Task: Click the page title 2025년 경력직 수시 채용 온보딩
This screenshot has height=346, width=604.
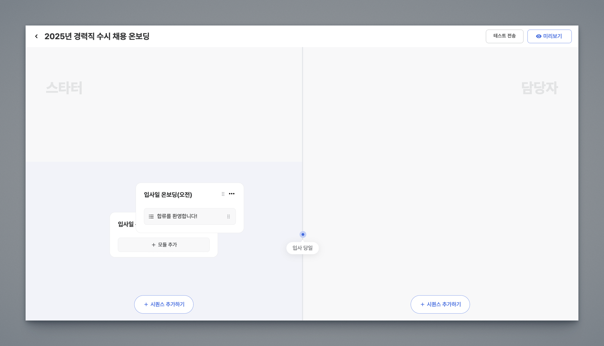Action: point(97,36)
